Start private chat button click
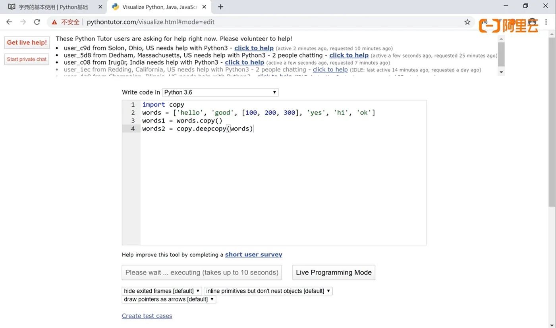 click(x=27, y=59)
